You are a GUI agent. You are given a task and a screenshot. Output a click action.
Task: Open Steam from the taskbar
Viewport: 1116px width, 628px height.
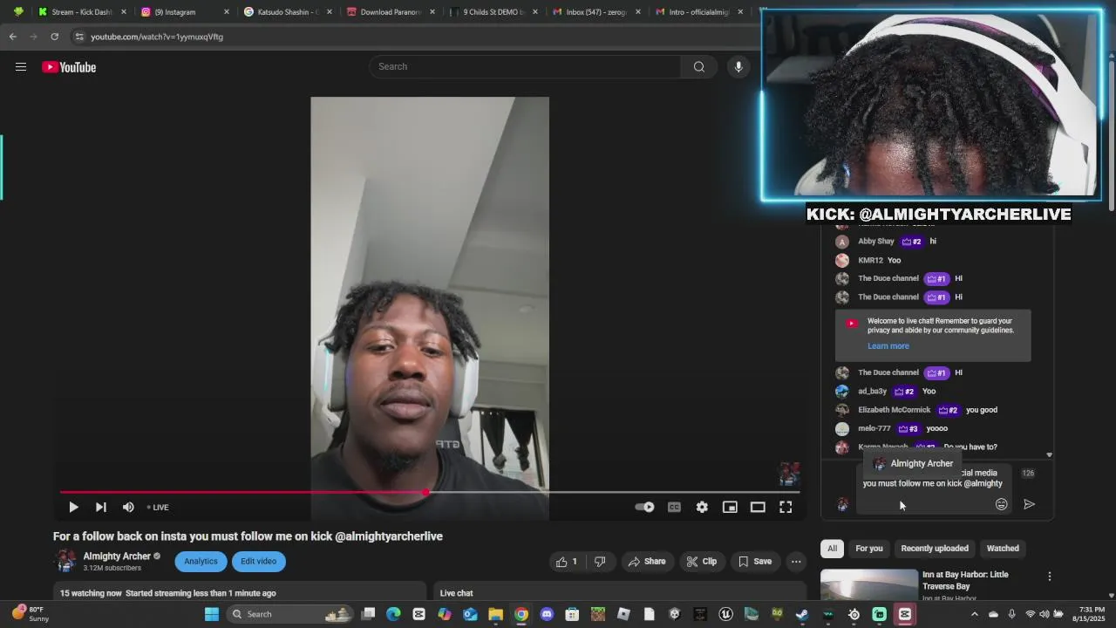(801, 614)
